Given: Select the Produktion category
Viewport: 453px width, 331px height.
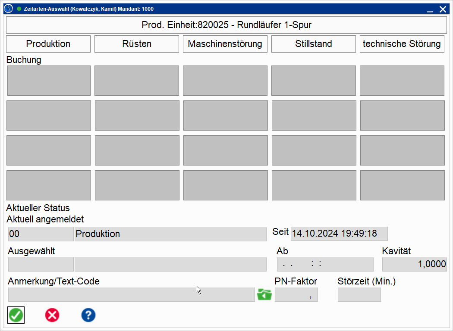Looking at the screenshot, I should [48, 44].
